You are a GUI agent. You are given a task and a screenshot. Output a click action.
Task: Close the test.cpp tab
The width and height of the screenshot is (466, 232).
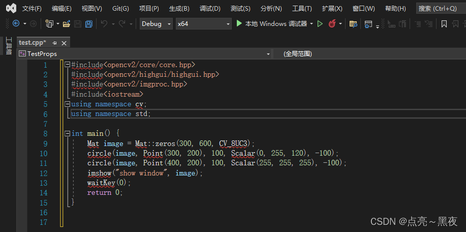(64, 43)
